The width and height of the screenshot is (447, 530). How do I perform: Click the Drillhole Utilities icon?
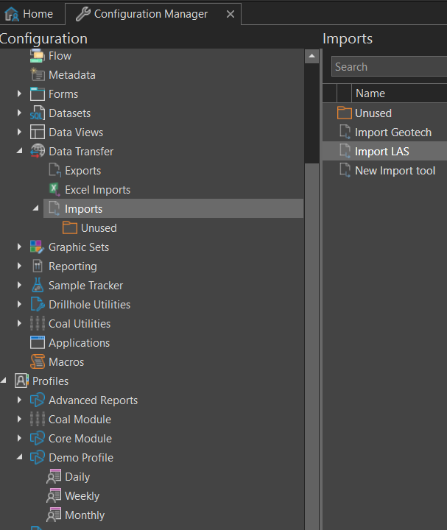(37, 305)
